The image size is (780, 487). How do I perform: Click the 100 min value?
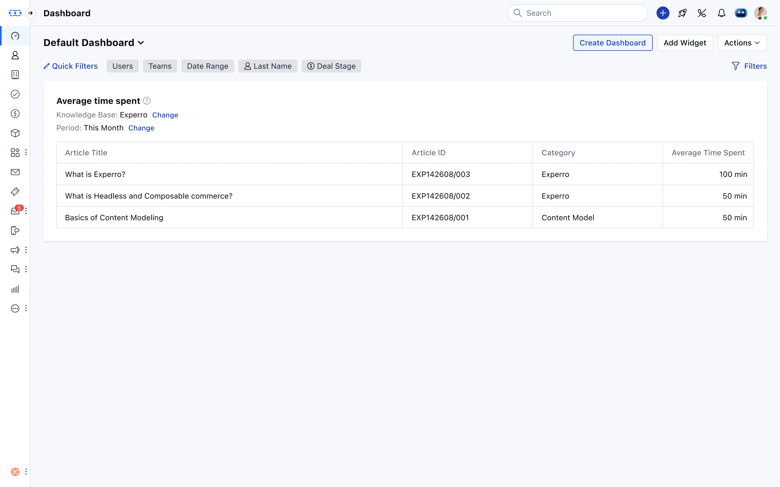[x=733, y=174]
